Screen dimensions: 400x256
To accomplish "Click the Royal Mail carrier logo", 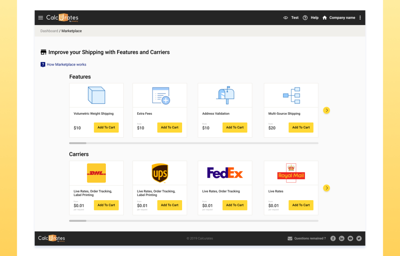I will pyautogui.click(x=291, y=173).
